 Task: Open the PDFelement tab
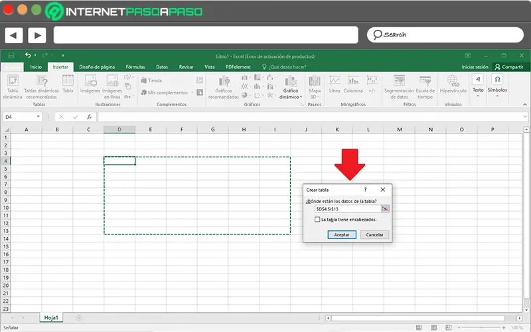[238, 67]
